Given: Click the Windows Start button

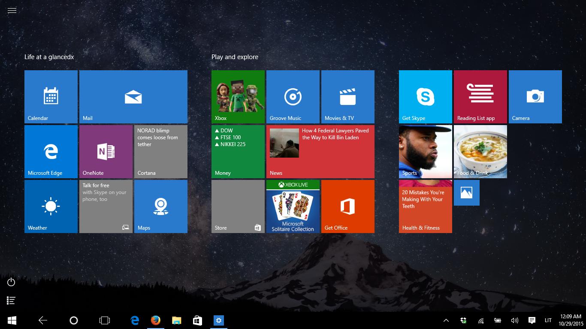Looking at the screenshot, I should 12,320.
